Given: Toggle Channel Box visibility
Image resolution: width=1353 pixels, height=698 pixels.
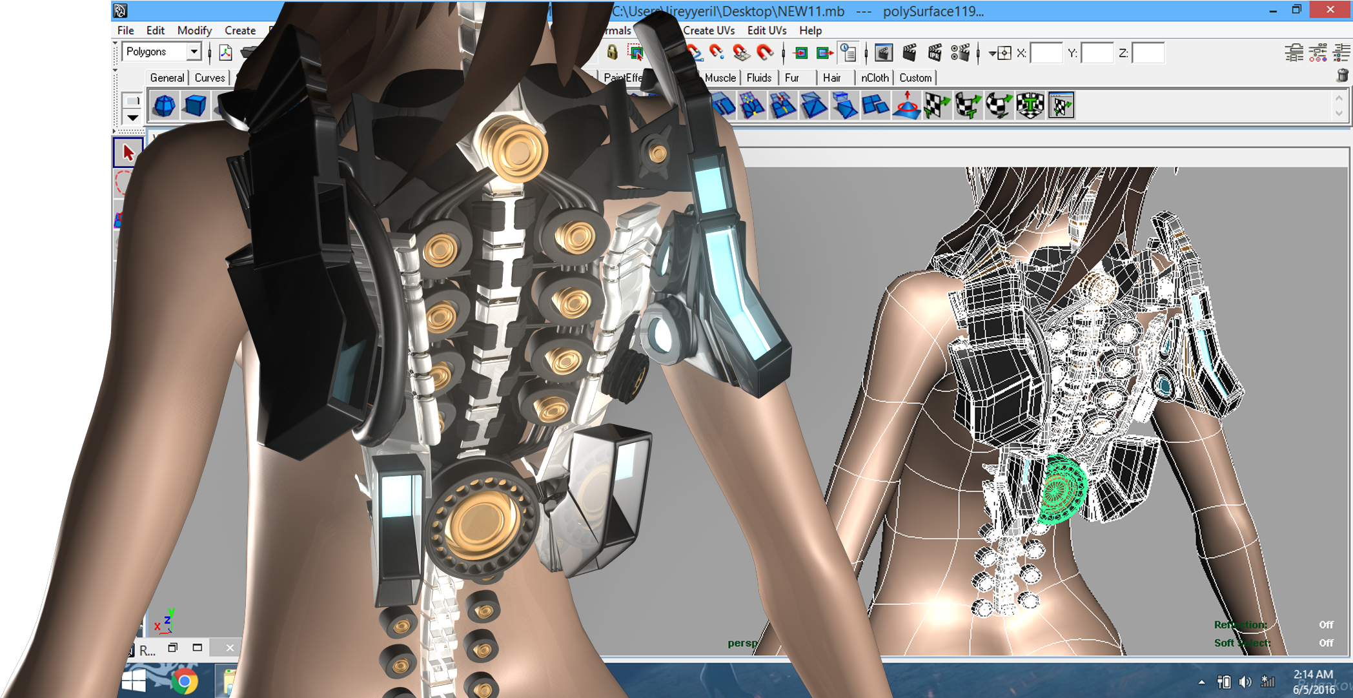Looking at the screenshot, I should [1342, 53].
